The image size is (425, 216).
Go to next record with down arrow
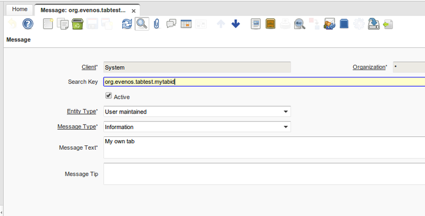point(236,24)
